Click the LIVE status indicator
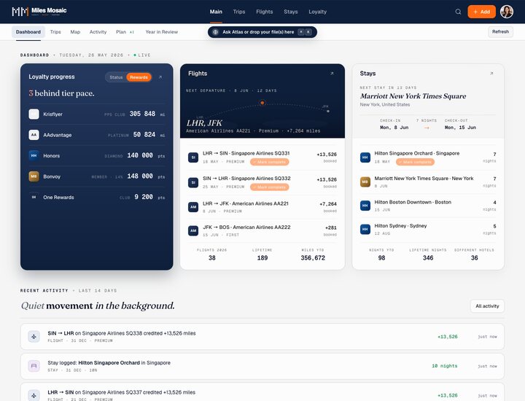525x401 pixels. click(x=142, y=55)
